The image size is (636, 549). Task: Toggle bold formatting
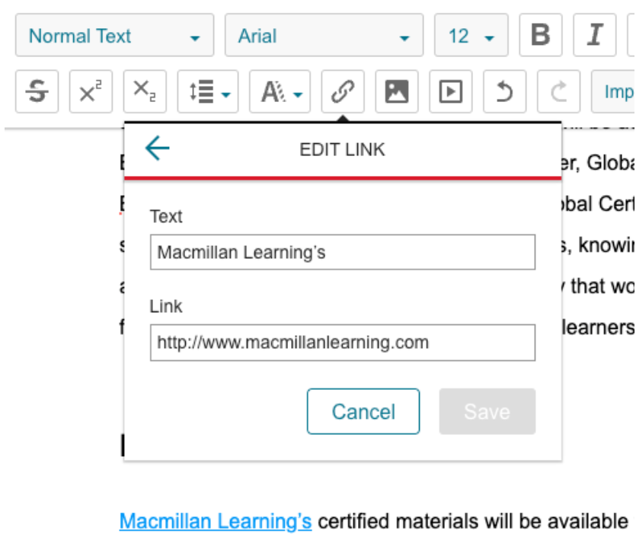click(x=540, y=35)
